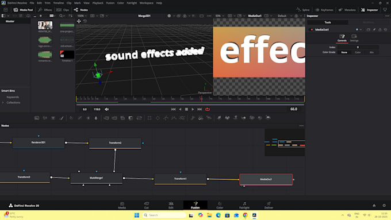Select the Renderer3D1 node

39,143
